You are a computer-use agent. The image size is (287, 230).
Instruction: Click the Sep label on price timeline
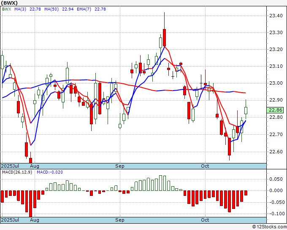[120, 166]
